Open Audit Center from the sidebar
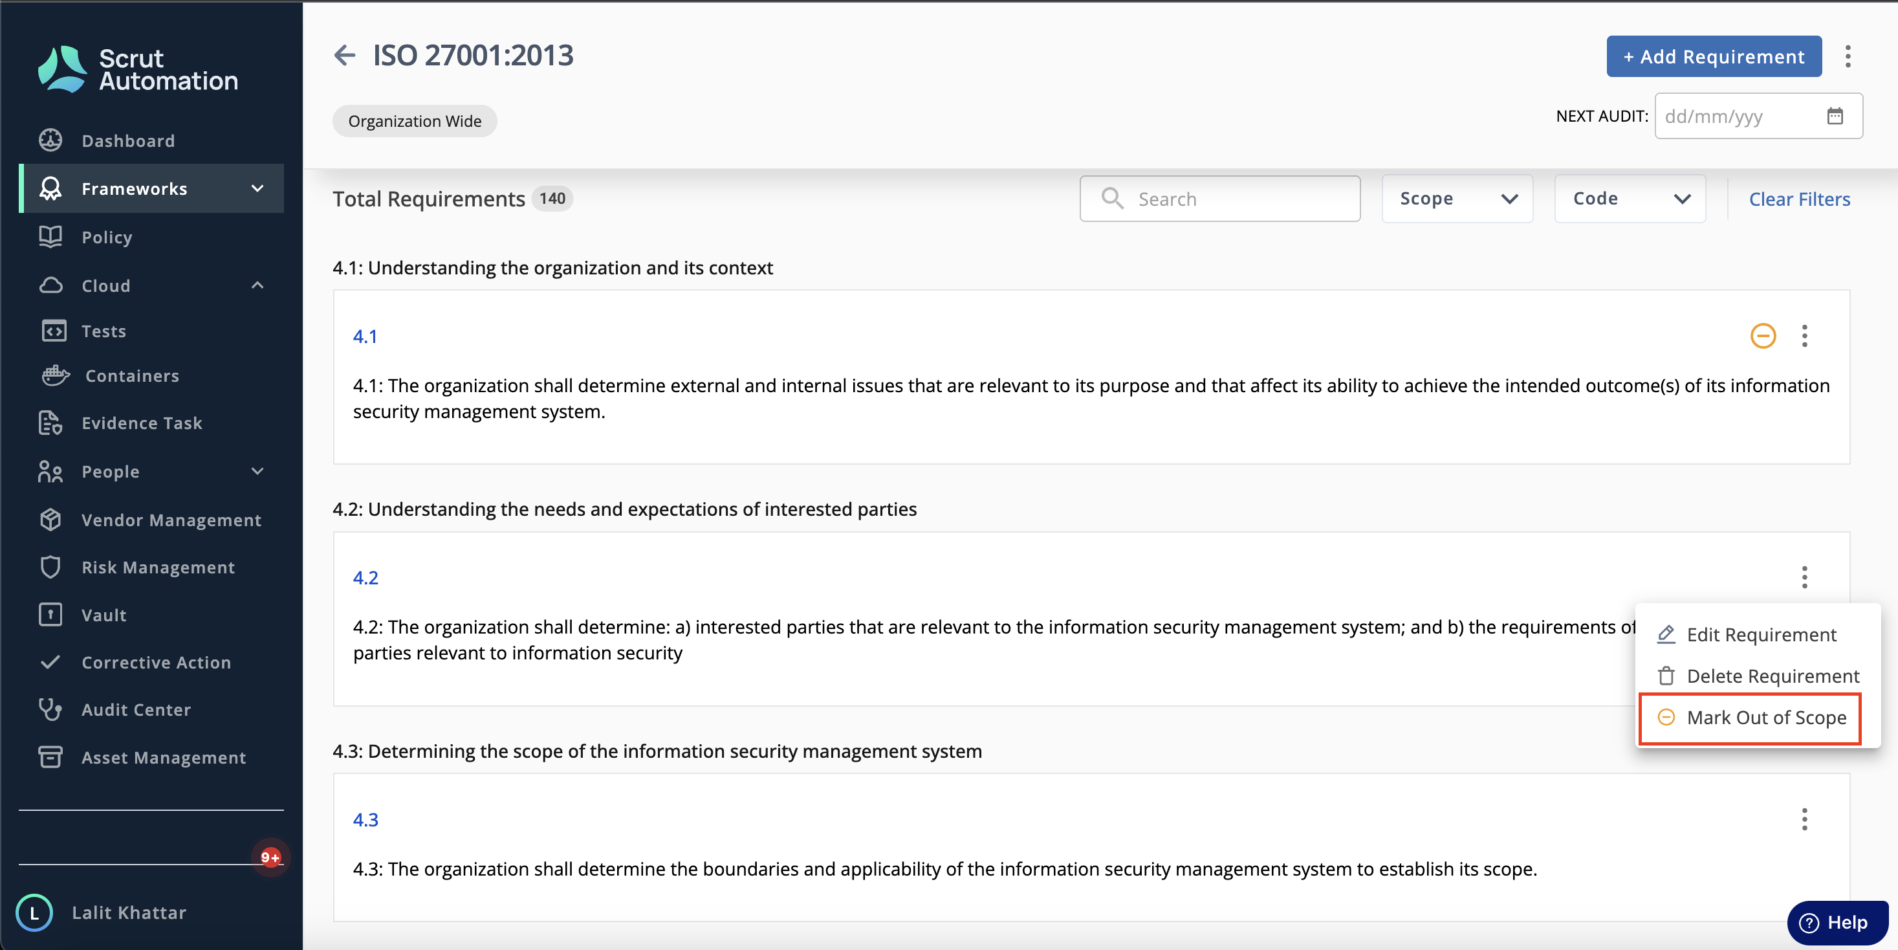The image size is (1898, 950). point(151,710)
